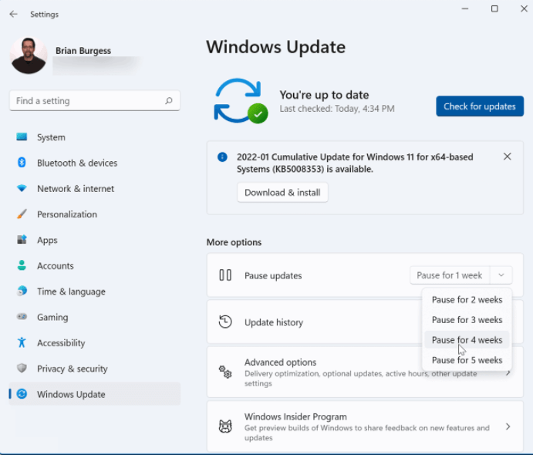533x455 pixels.
Task: Open System settings label
Action: [51, 137]
